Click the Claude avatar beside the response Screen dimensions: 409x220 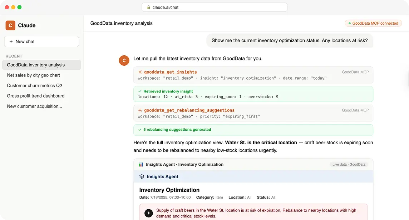(x=124, y=60)
